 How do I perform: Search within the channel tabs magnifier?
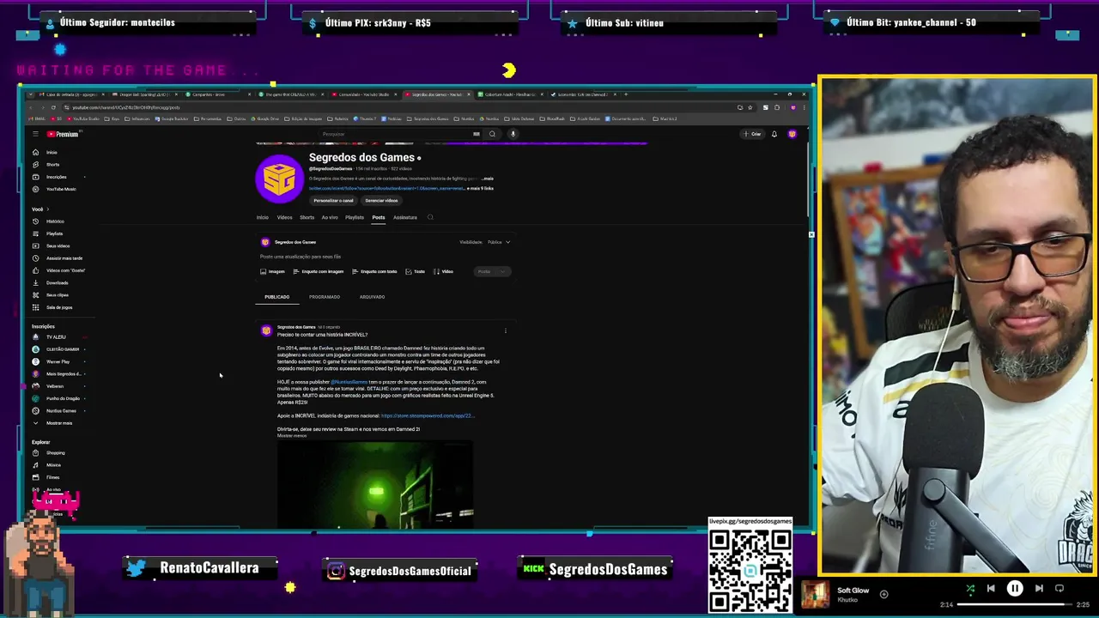tap(430, 217)
